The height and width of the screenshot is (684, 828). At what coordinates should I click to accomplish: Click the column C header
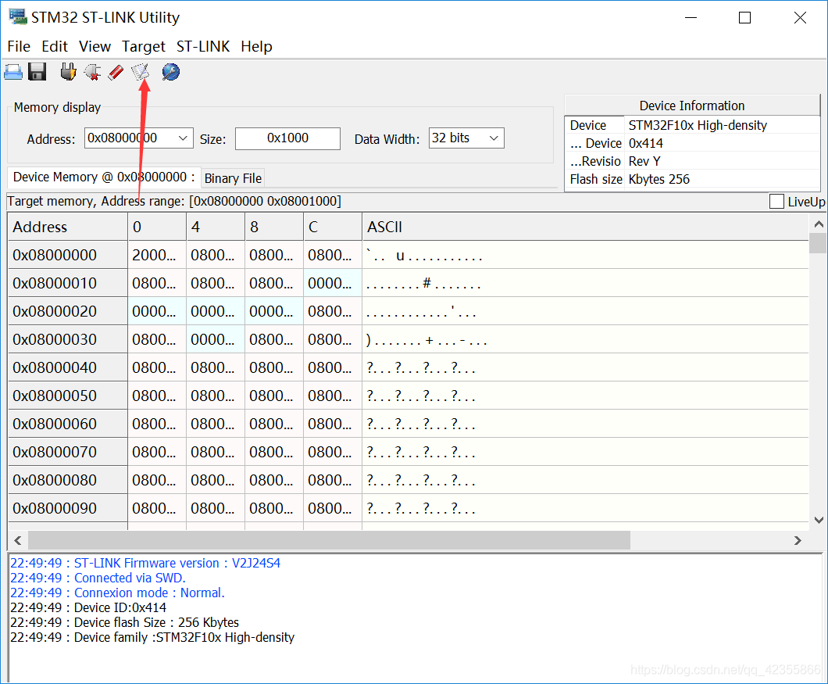tap(333, 227)
